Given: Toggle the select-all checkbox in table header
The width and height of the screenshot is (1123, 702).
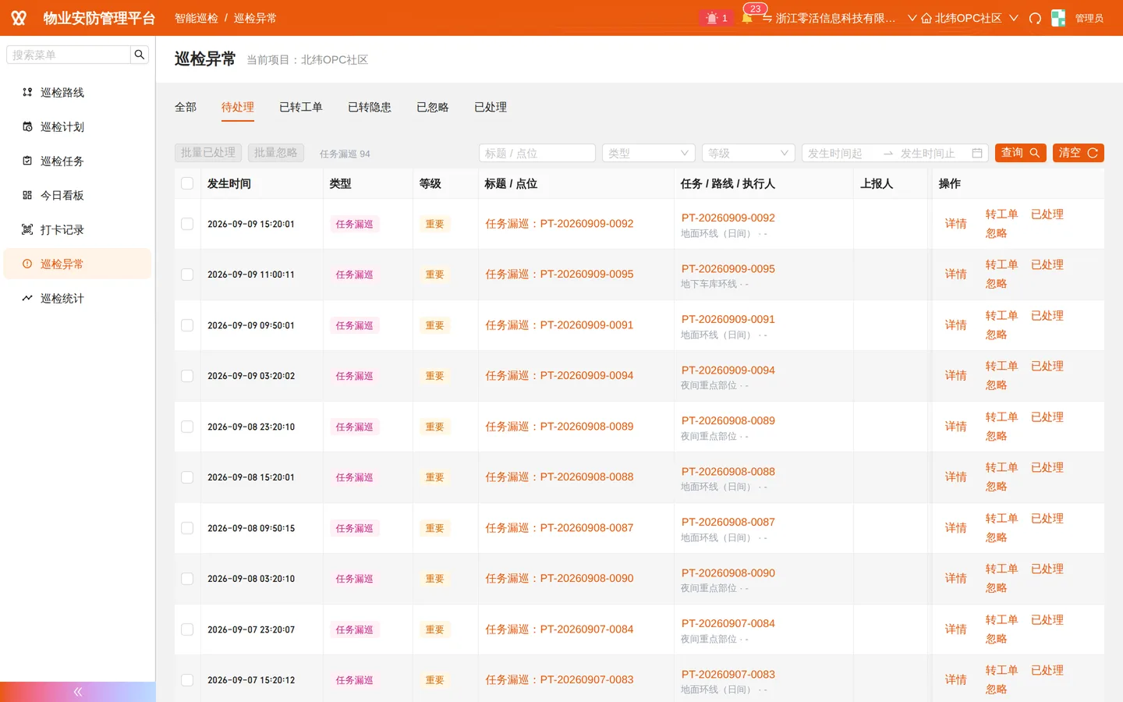Looking at the screenshot, I should pyautogui.click(x=187, y=183).
